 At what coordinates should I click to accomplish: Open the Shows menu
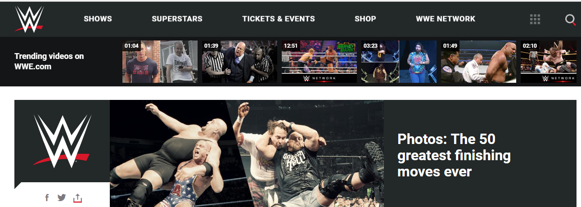pyautogui.click(x=98, y=19)
